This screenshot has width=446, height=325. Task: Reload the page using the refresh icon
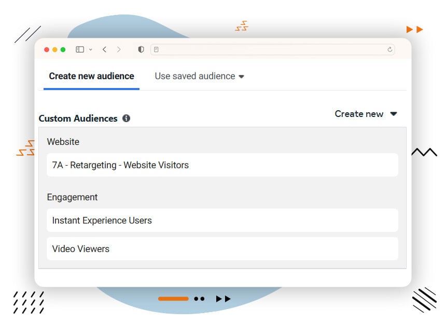[390, 49]
